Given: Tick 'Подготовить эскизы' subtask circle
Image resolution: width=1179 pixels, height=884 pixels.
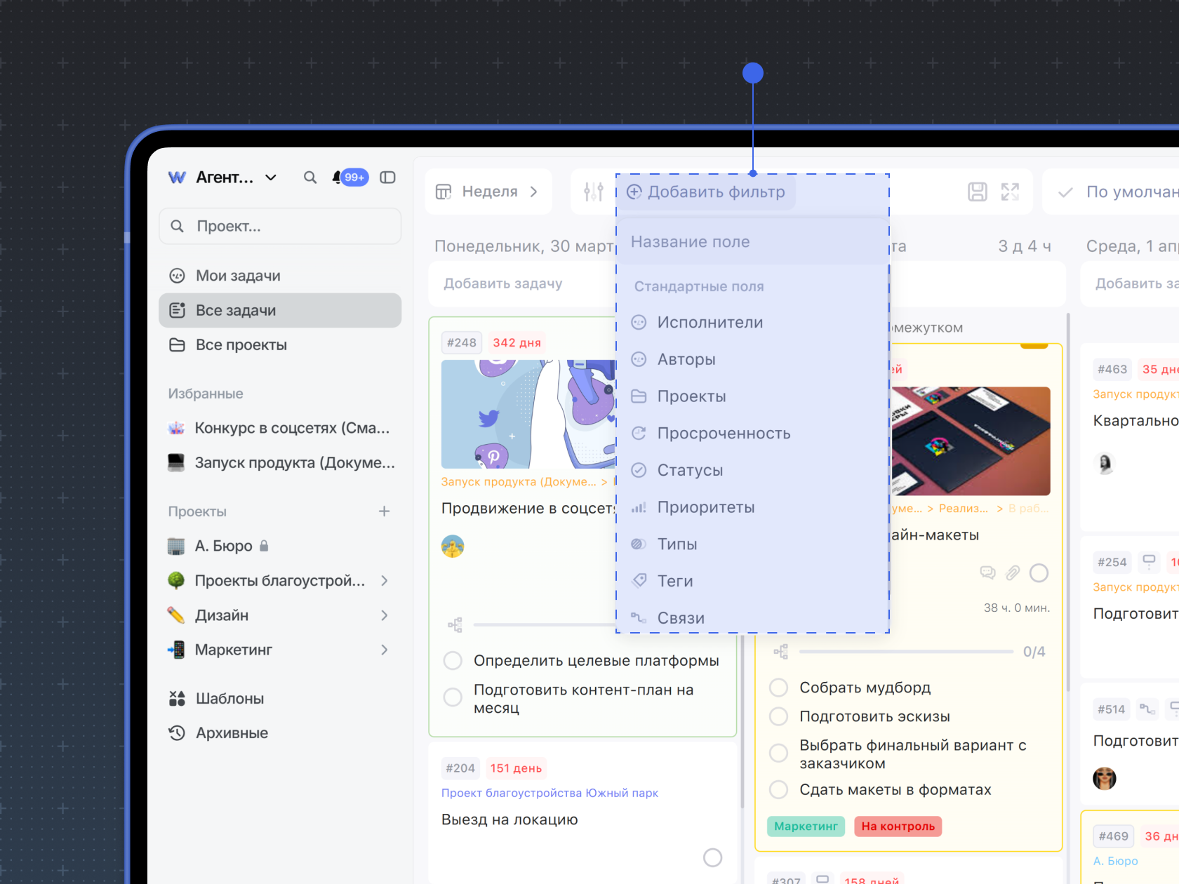Looking at the screenshot, I should [x=778, y=716].
